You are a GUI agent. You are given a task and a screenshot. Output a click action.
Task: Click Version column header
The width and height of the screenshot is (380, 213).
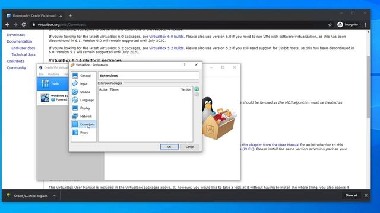tap(186, 89)
